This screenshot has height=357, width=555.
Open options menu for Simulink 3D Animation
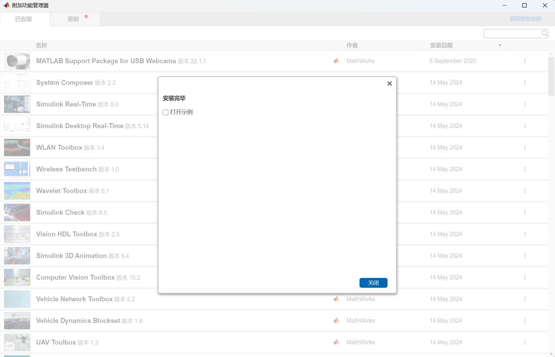(x=525, y=256)
